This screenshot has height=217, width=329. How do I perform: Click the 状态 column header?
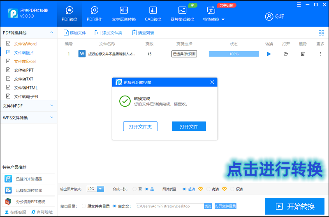[x=234, y=44]
